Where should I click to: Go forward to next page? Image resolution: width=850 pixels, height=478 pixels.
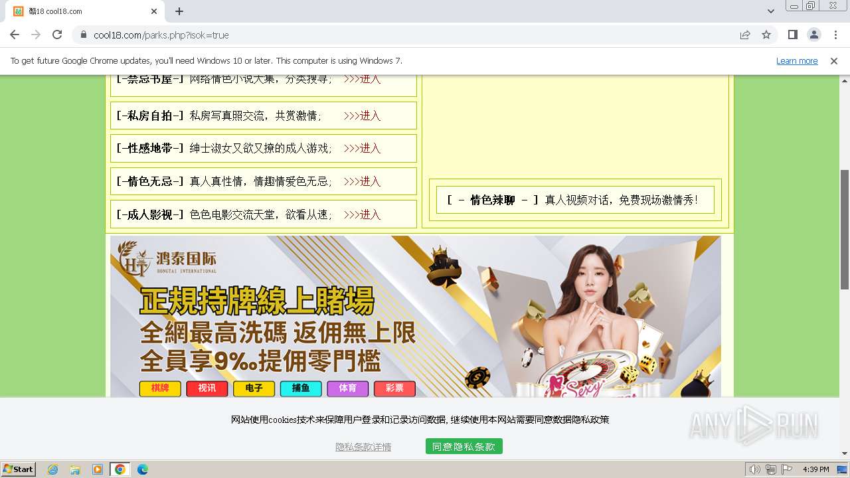point(36,35)
